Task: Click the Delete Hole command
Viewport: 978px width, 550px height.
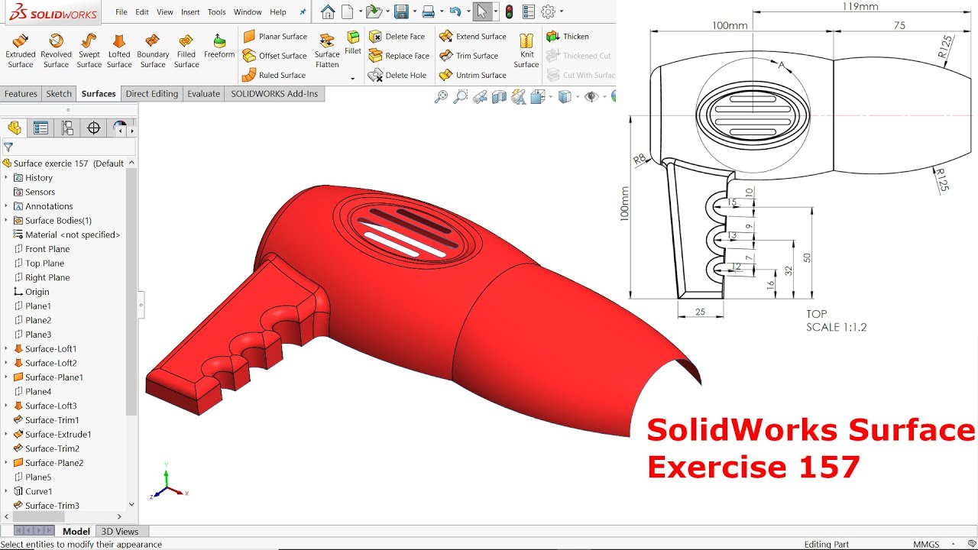Action: [x=397, y=75]
